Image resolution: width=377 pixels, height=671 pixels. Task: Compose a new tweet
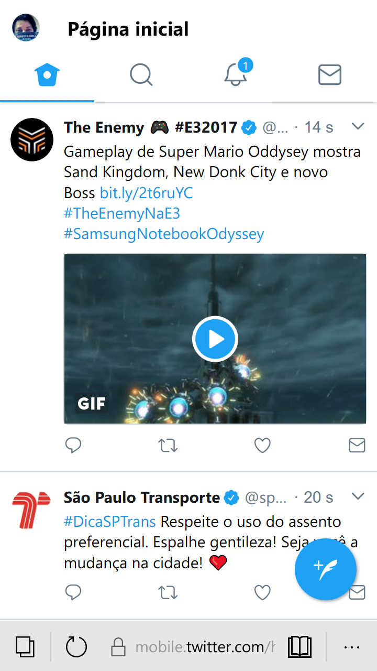326,569
